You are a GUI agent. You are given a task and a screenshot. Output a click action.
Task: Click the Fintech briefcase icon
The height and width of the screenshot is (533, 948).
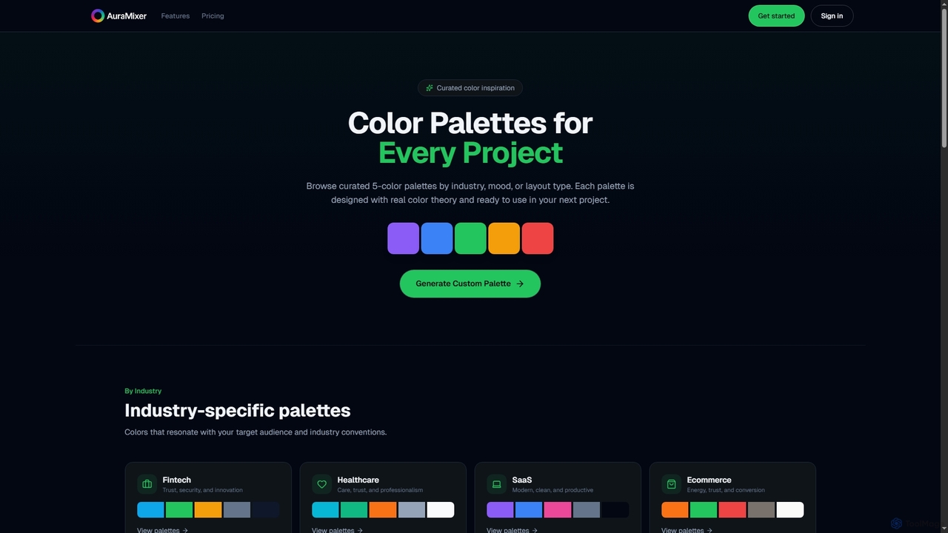[x=147, y=484]
